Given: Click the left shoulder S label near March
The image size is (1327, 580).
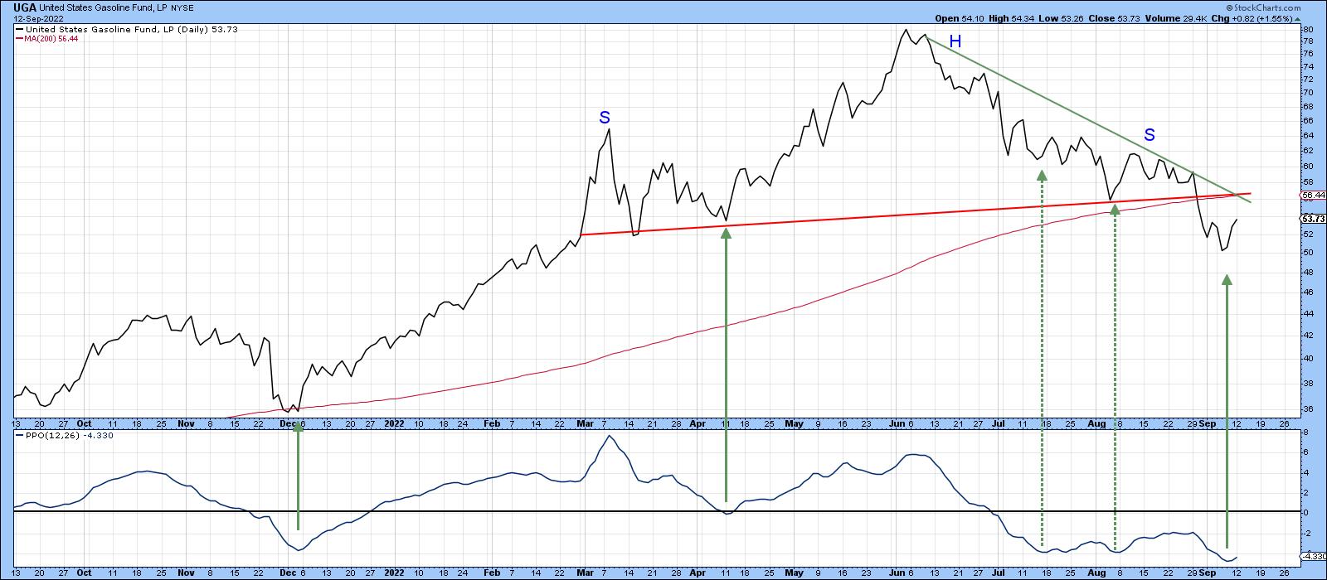Looking at the screenshot, I should click(605, 118).
